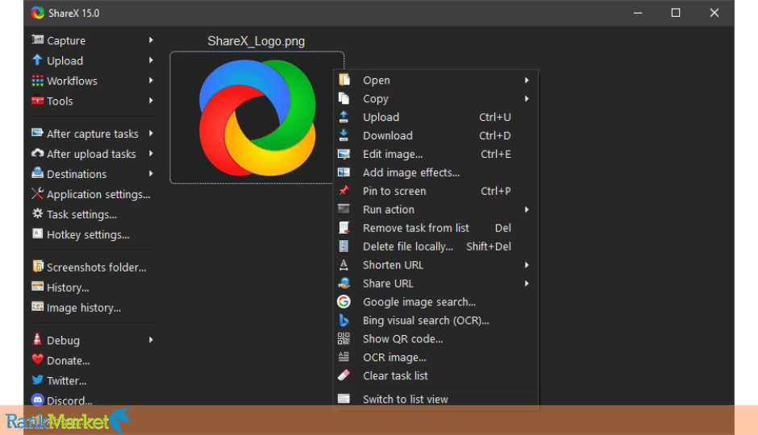Expand the Run action submenu arrow

(527, 209)
